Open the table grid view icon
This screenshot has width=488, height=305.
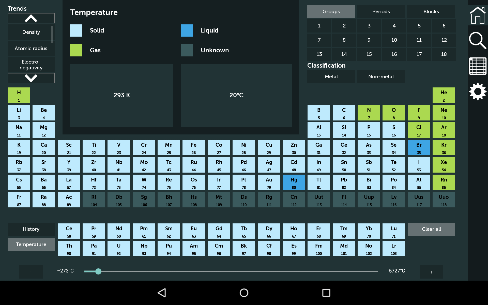tap(477, 66)
